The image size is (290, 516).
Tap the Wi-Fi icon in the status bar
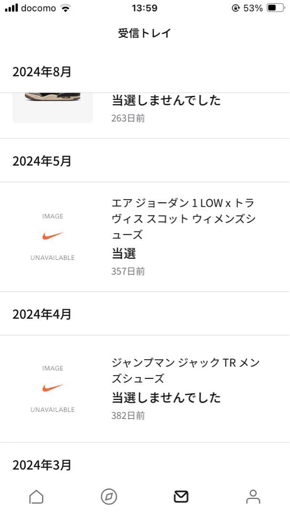click(65, 8)
